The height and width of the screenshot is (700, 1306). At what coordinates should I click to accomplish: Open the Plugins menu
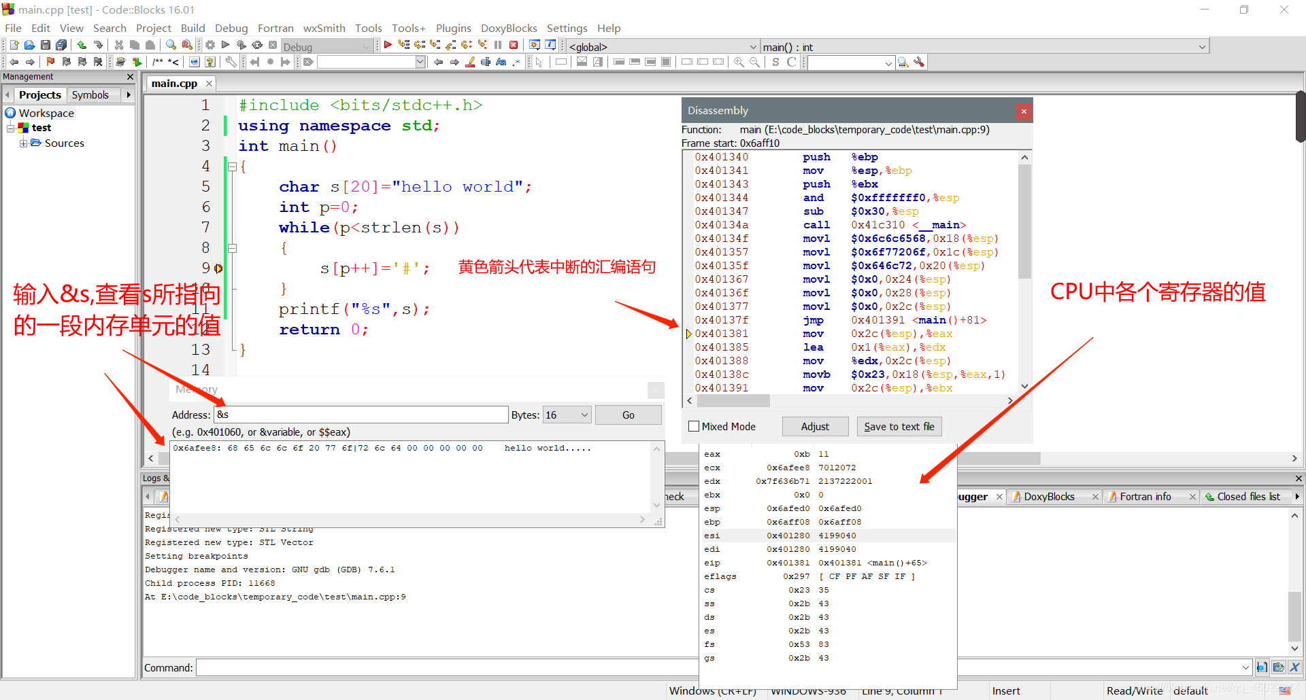(x=453, y=28)
